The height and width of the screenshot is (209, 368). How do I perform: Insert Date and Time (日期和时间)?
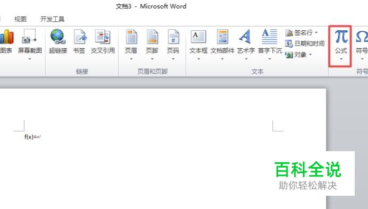tap(305, 43)
